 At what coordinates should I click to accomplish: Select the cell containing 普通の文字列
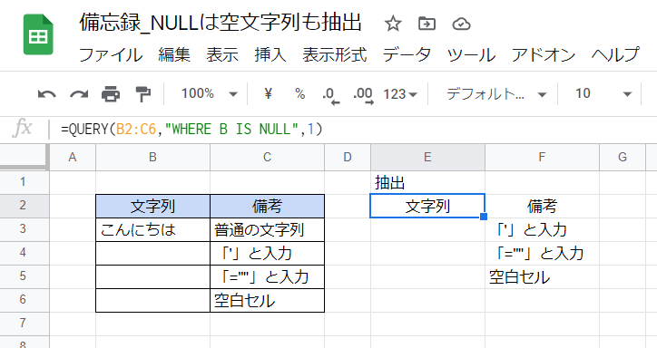pyautogui.click(x=267, y=229)
